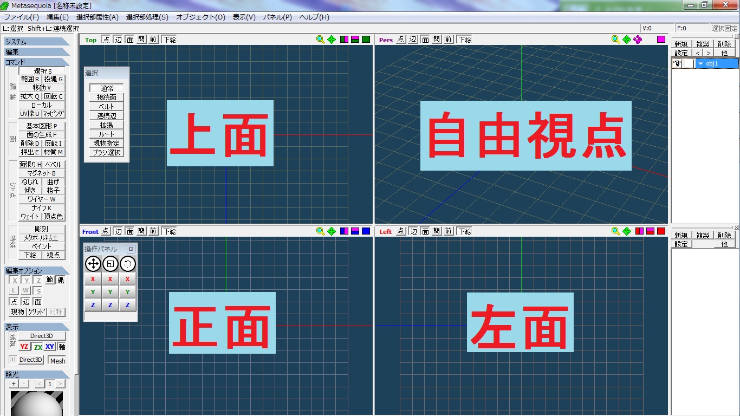This screenshot has width=740, height=416.
Task: Click the single-view green square icon in Top view
Action: point(366,40)
